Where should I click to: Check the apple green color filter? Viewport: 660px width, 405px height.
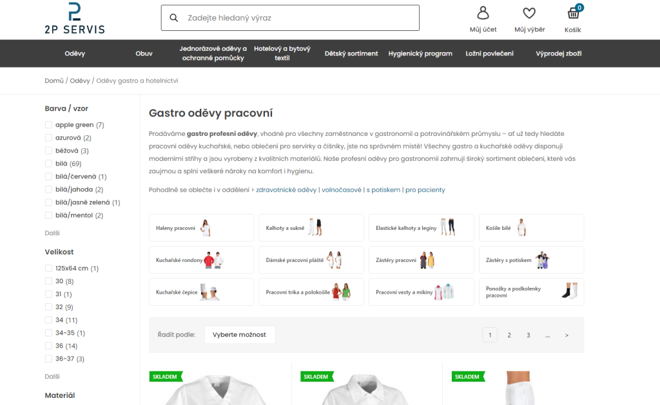[x=49, y=125]
